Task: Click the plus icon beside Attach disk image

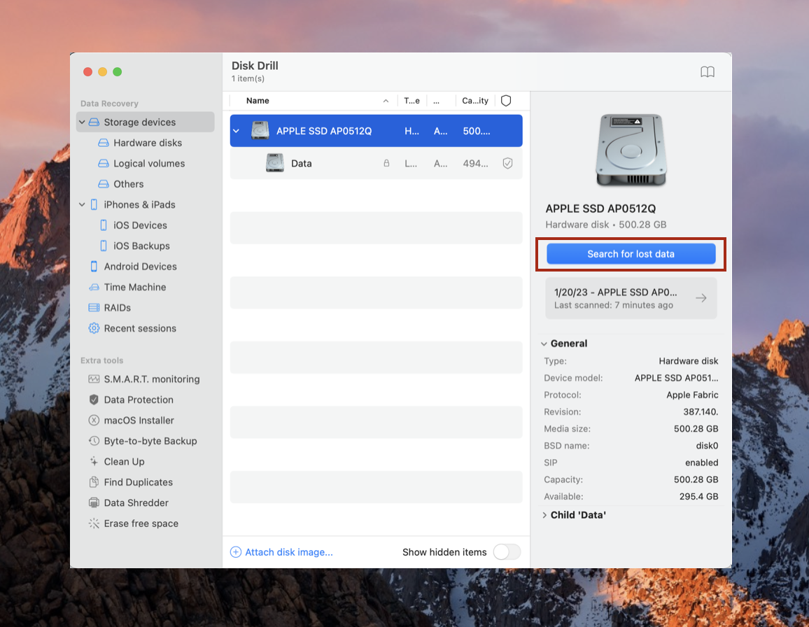Action: pyautogui.click(x=236, y=552)
